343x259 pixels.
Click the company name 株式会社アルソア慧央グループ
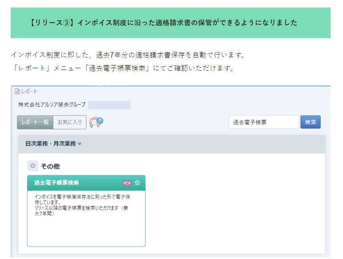(52, 105)
